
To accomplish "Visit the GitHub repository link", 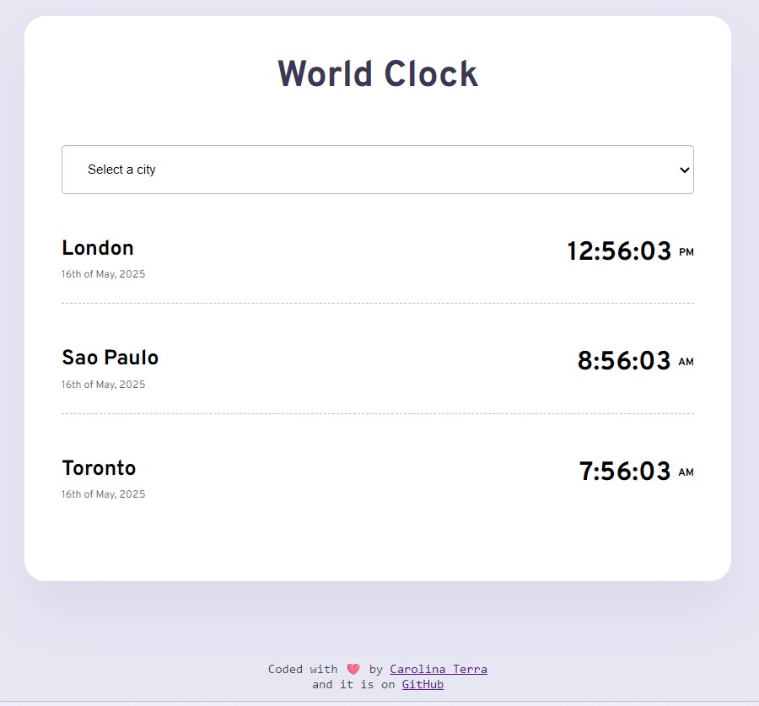I will point(423,684).
